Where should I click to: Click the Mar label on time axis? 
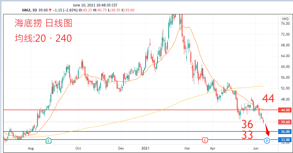point(187,148)
